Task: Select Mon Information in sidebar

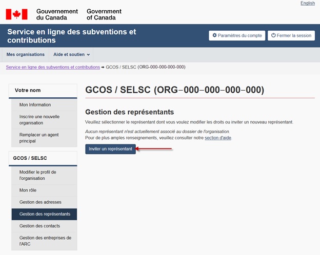Action: (x=35, y=104)
